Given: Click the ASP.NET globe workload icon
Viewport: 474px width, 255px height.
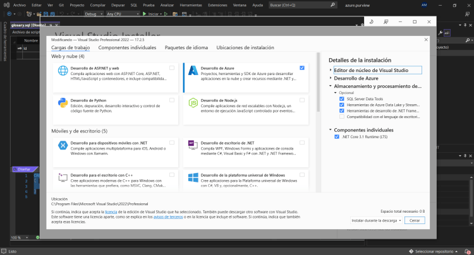Looking at the screenshot, I should (63, 71).
